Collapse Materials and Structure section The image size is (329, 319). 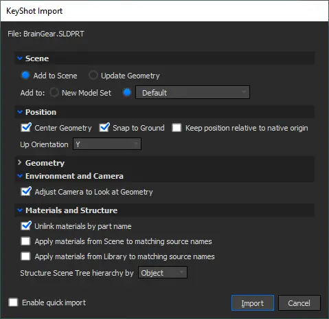click(20, 210)
